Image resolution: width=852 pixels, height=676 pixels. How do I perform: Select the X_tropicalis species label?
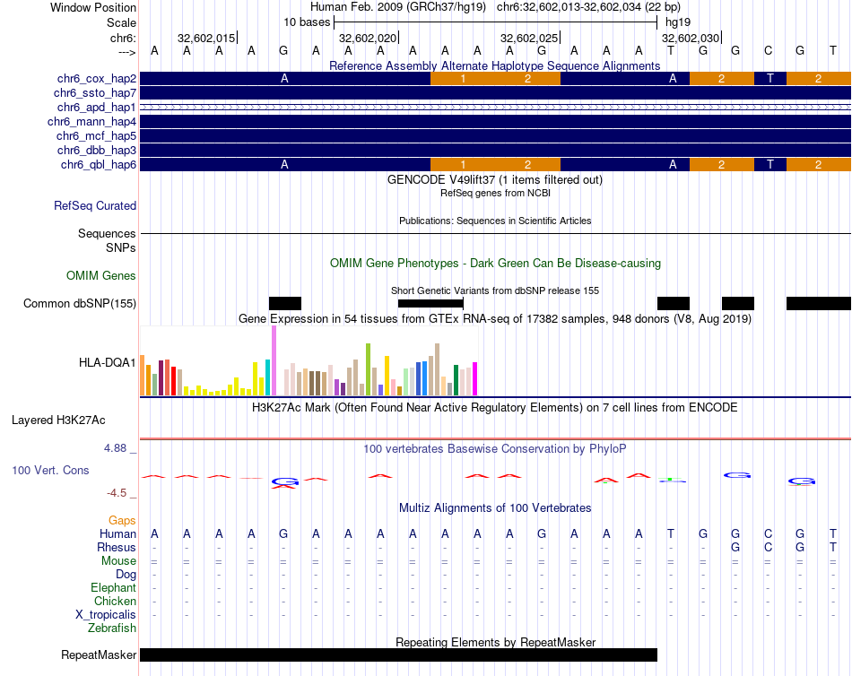(106, 615)
